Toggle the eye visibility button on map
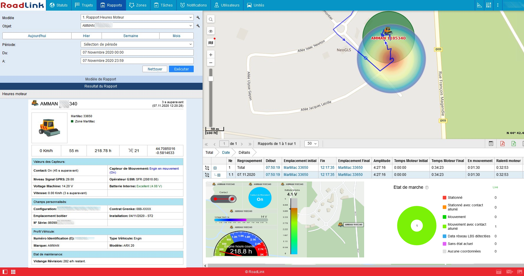The width and height of the screenshot is (524, 276). 211,31
